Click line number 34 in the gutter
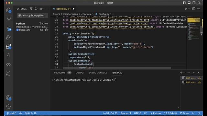Viewport: 207px width, 116px height. pyautogui.click(x=57, y=64)
